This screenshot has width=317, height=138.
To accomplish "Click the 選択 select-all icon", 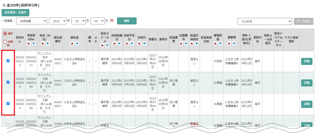I will pyautogui.click(x=5, y=34).
